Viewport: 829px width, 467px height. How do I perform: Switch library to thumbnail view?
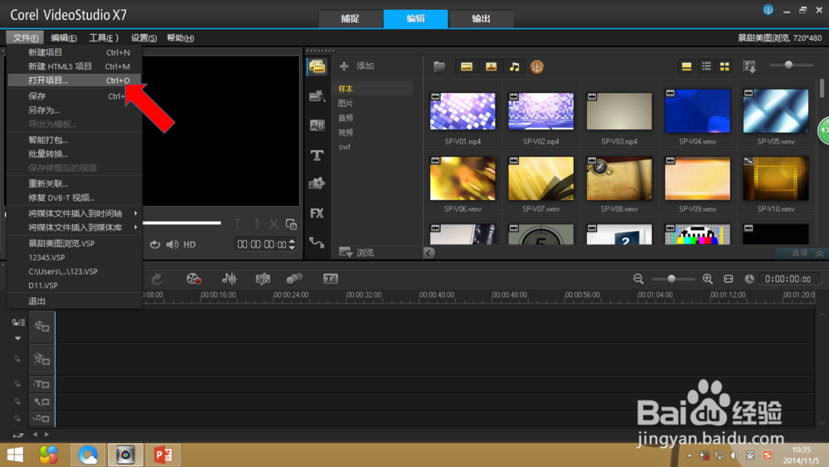(725, 66)
